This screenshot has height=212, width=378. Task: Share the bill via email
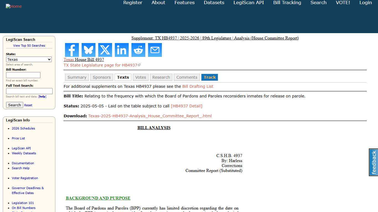[155, 50]
